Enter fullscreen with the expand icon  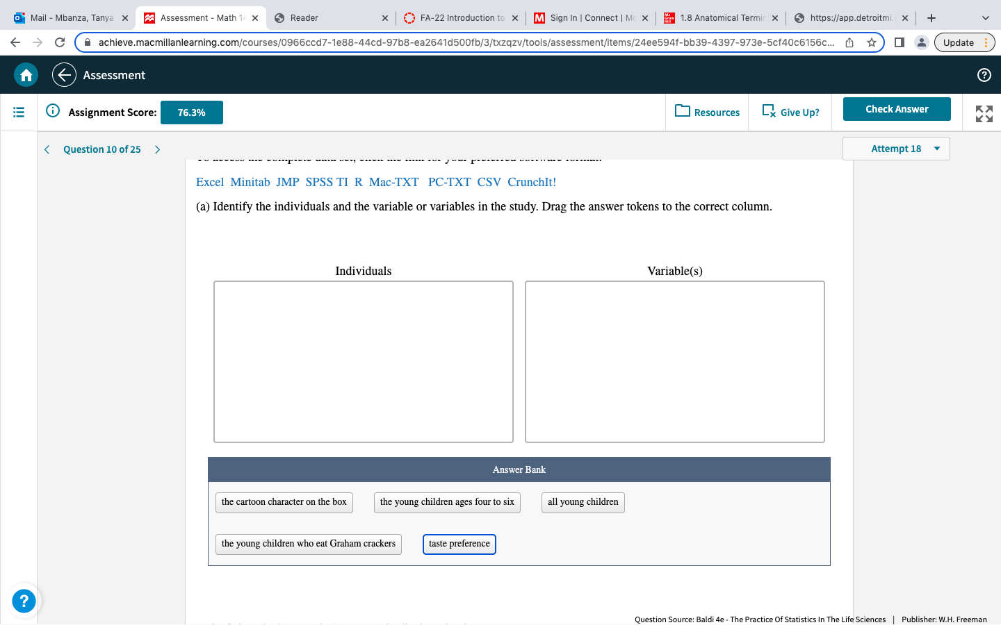point(983,111)
